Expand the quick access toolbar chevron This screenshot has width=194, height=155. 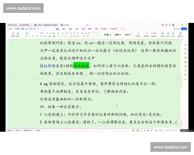coord(44,29)
